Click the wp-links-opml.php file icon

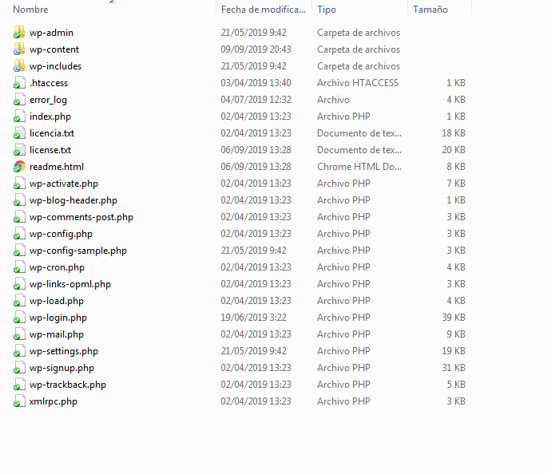pyautogui.click(x=19, y=284)
